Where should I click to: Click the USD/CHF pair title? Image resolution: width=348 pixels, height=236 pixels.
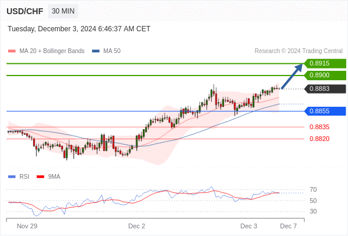point(25,11)
